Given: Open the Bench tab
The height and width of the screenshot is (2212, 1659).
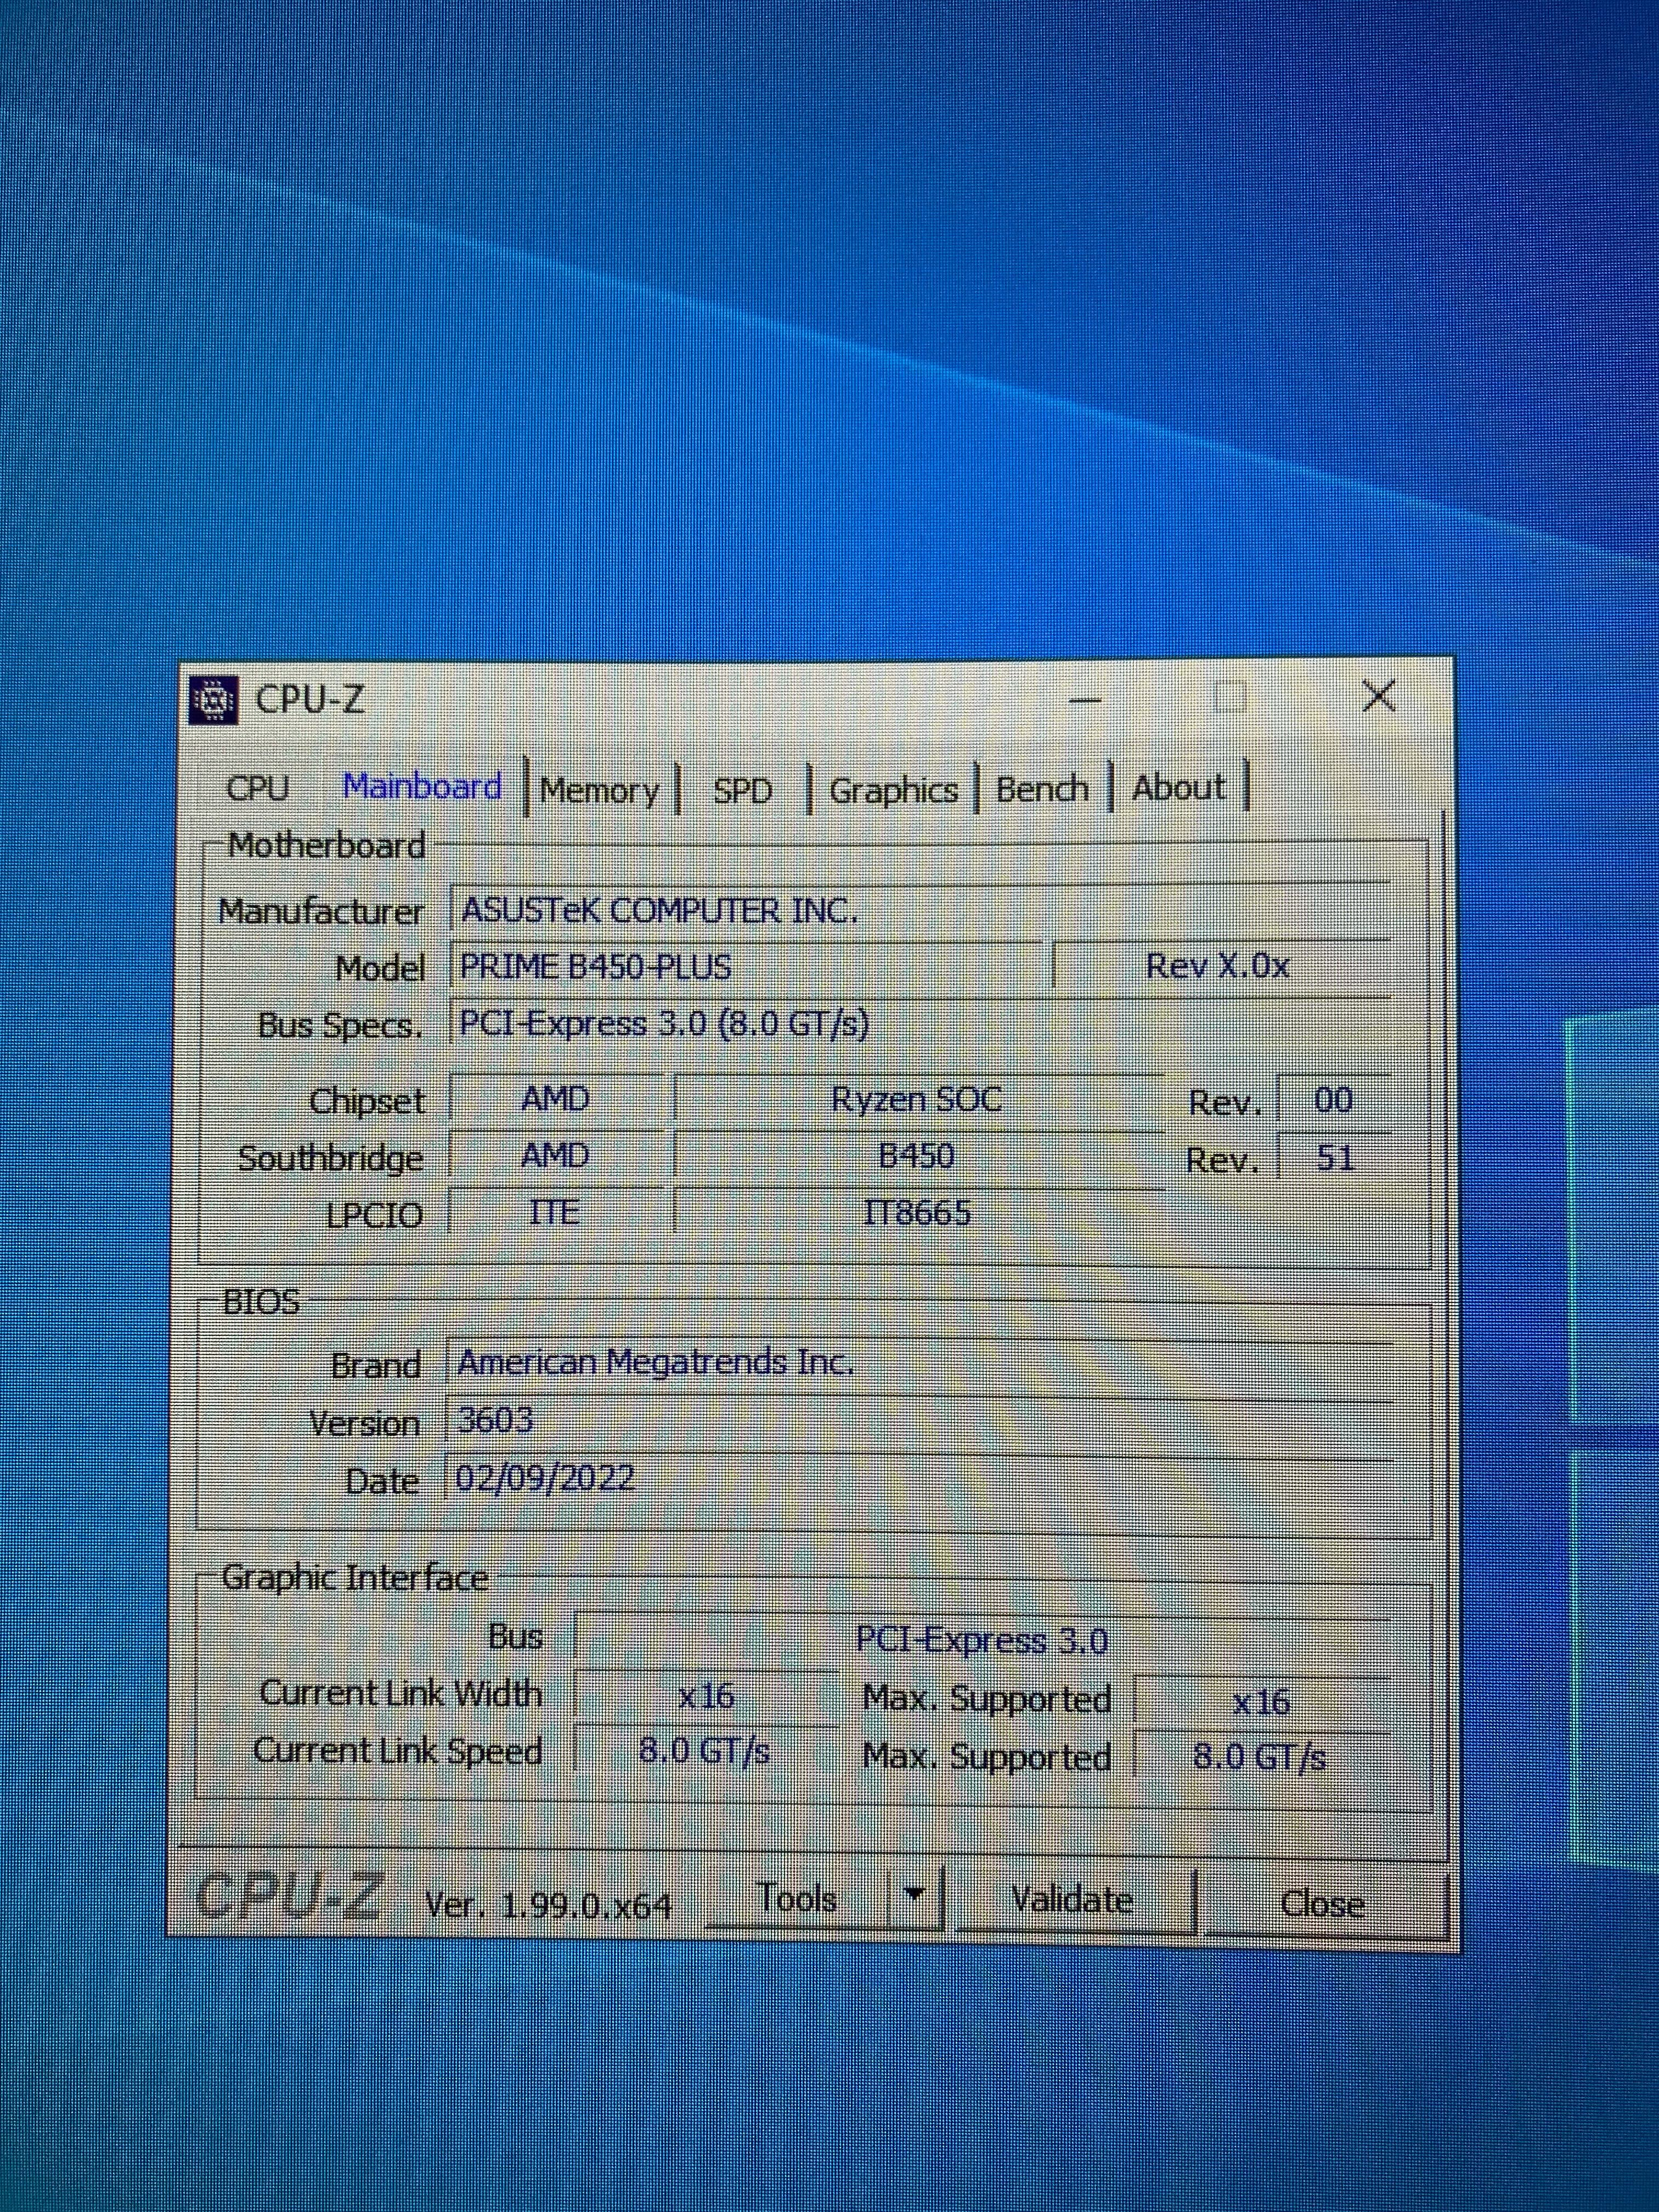Looking at the screenshot, I should pos(1041,789).
